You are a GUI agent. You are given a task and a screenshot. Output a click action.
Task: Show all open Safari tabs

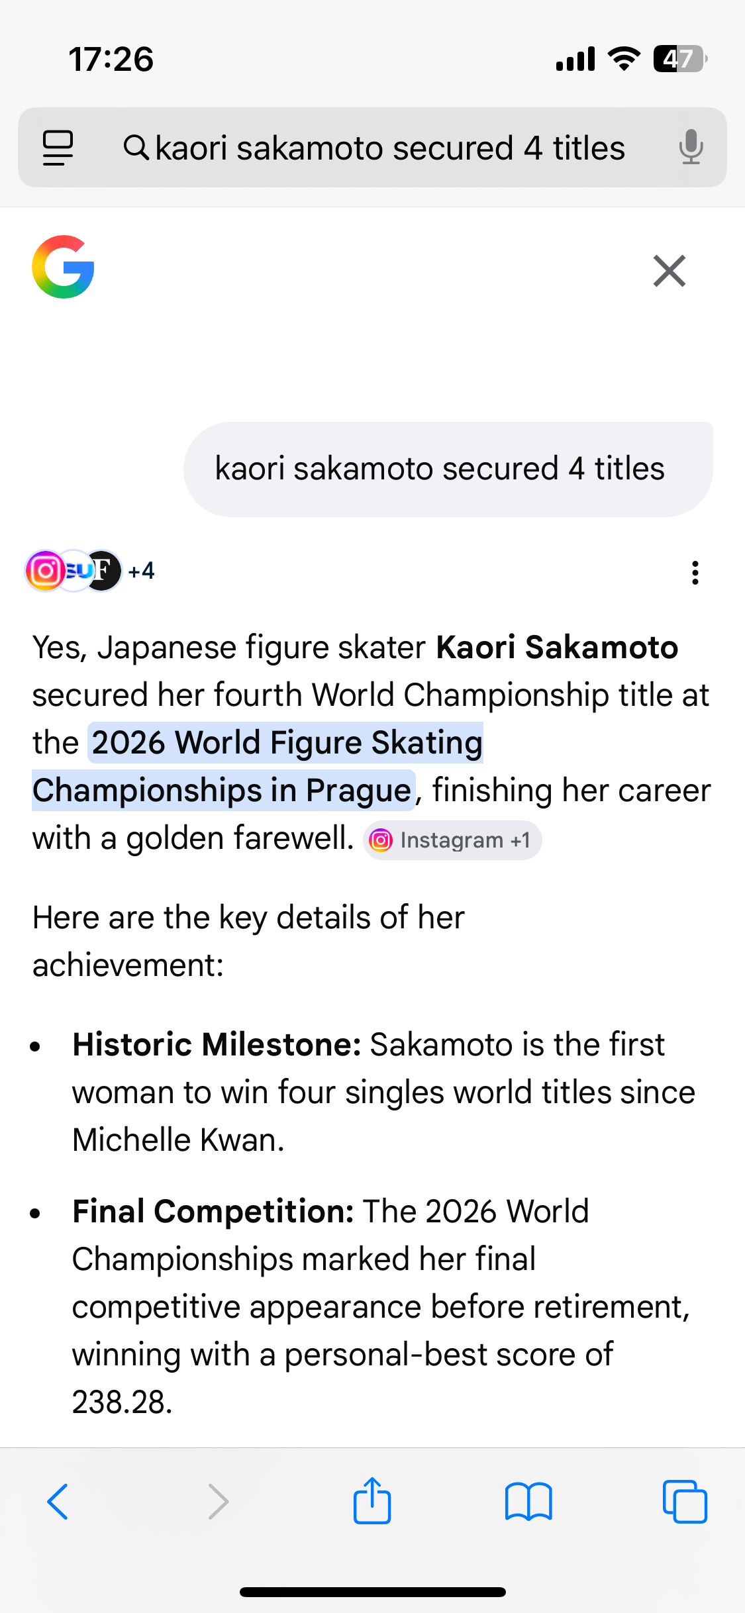[684, 1501]
